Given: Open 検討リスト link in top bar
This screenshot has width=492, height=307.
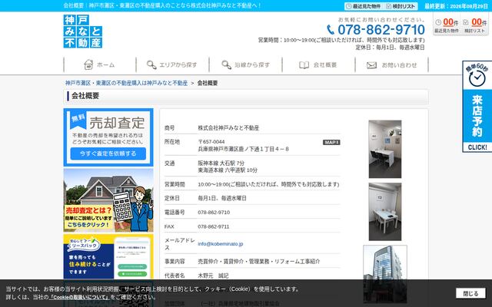Looking at the screenshot, I should 401,6.
